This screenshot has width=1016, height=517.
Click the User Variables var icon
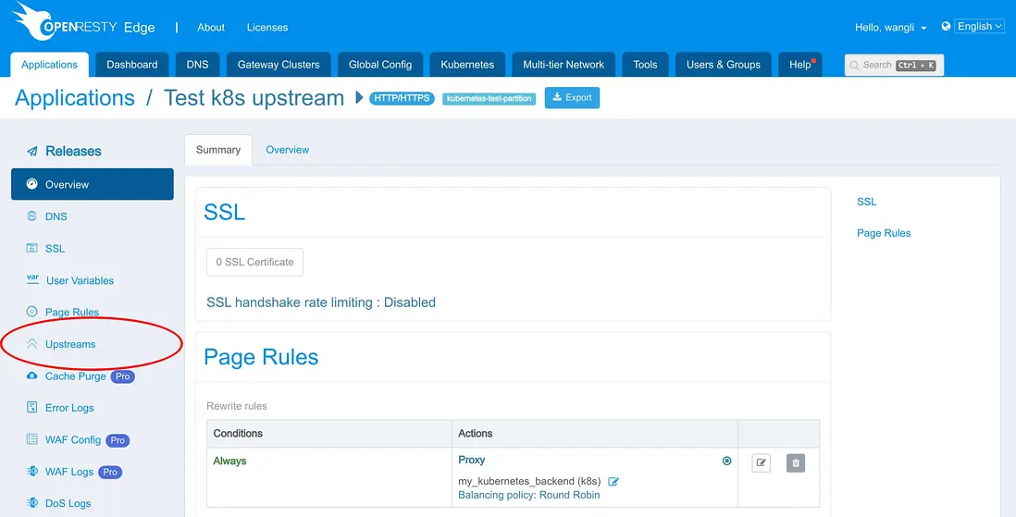coord(32,279)
